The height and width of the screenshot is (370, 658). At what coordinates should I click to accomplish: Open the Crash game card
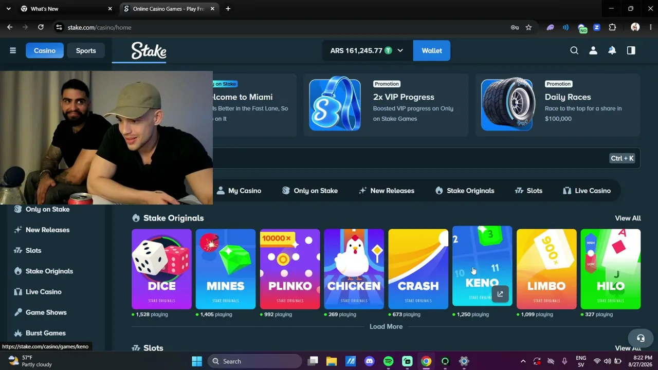(x=418, y=269)
